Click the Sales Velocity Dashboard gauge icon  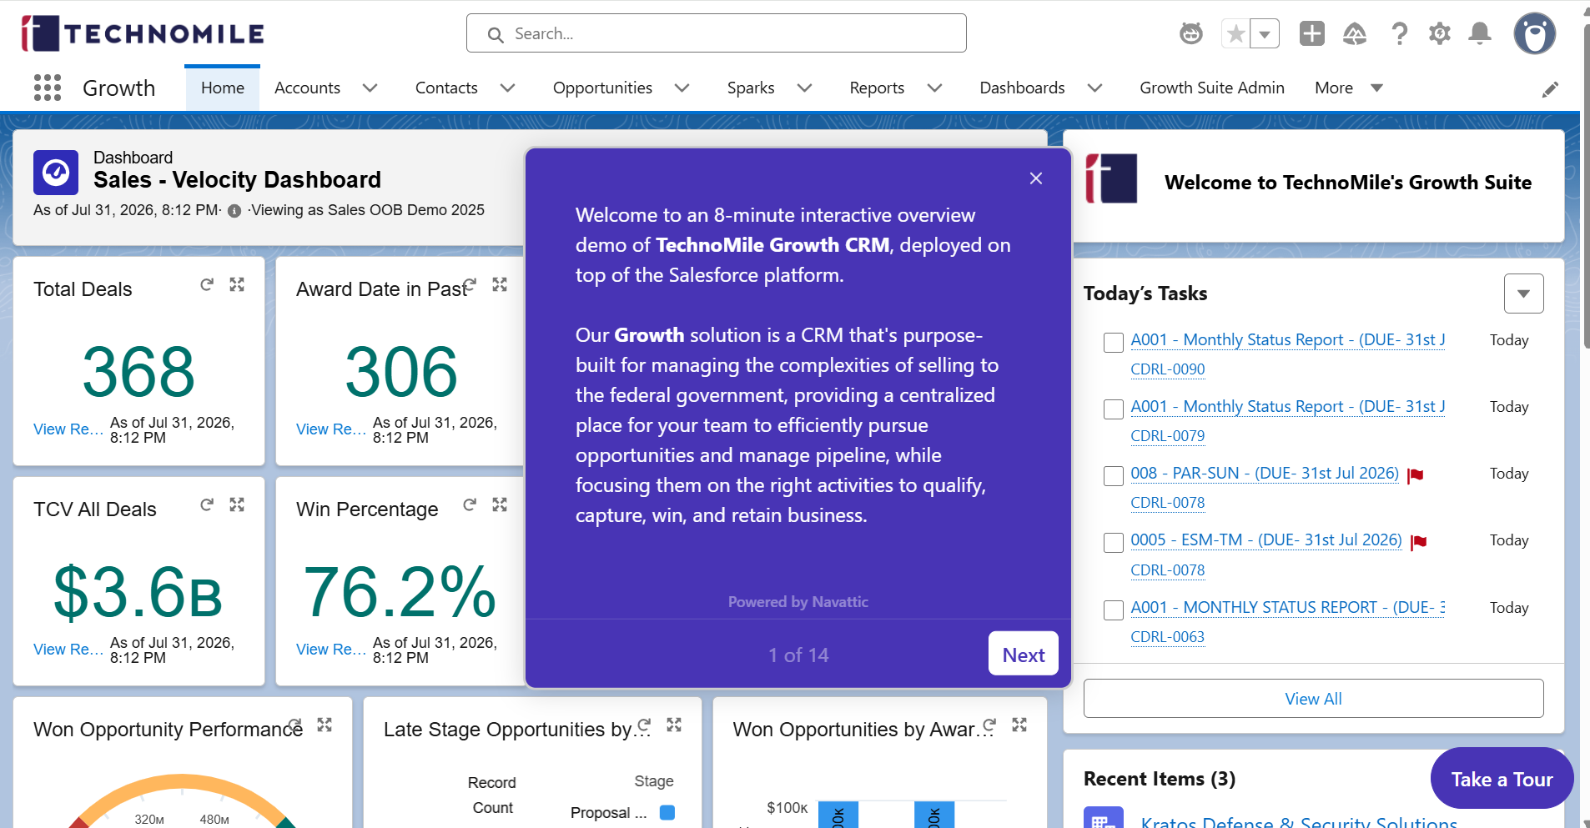click(56, 173)
